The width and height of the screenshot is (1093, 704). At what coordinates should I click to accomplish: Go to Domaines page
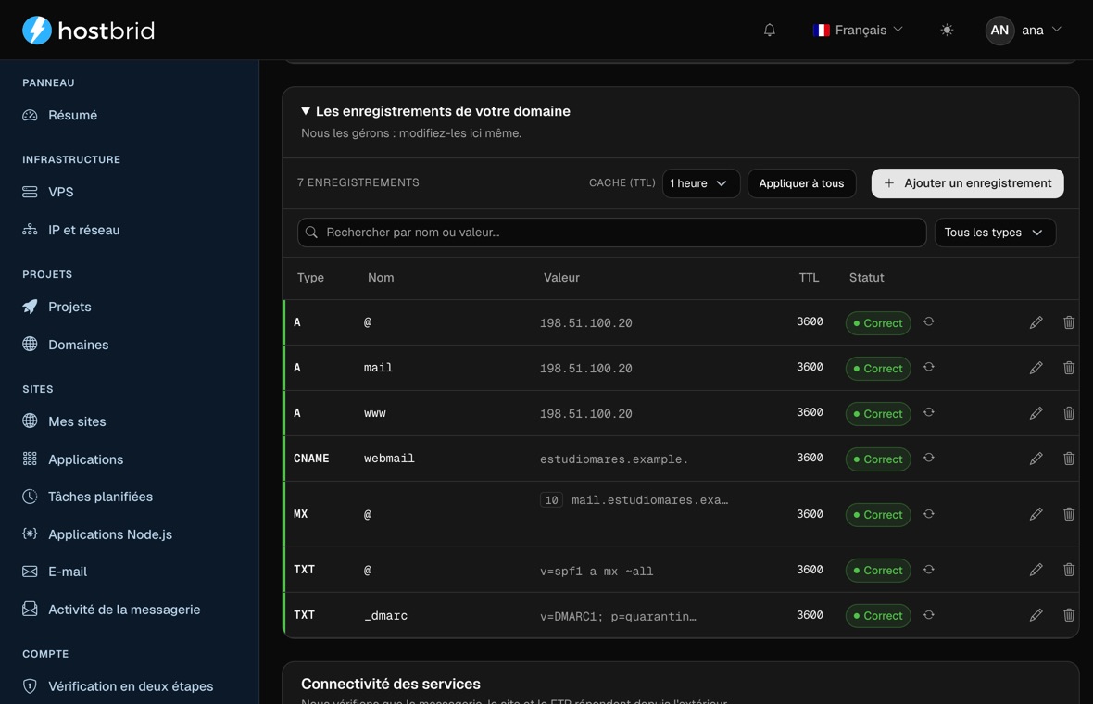(x=66, y=345)
